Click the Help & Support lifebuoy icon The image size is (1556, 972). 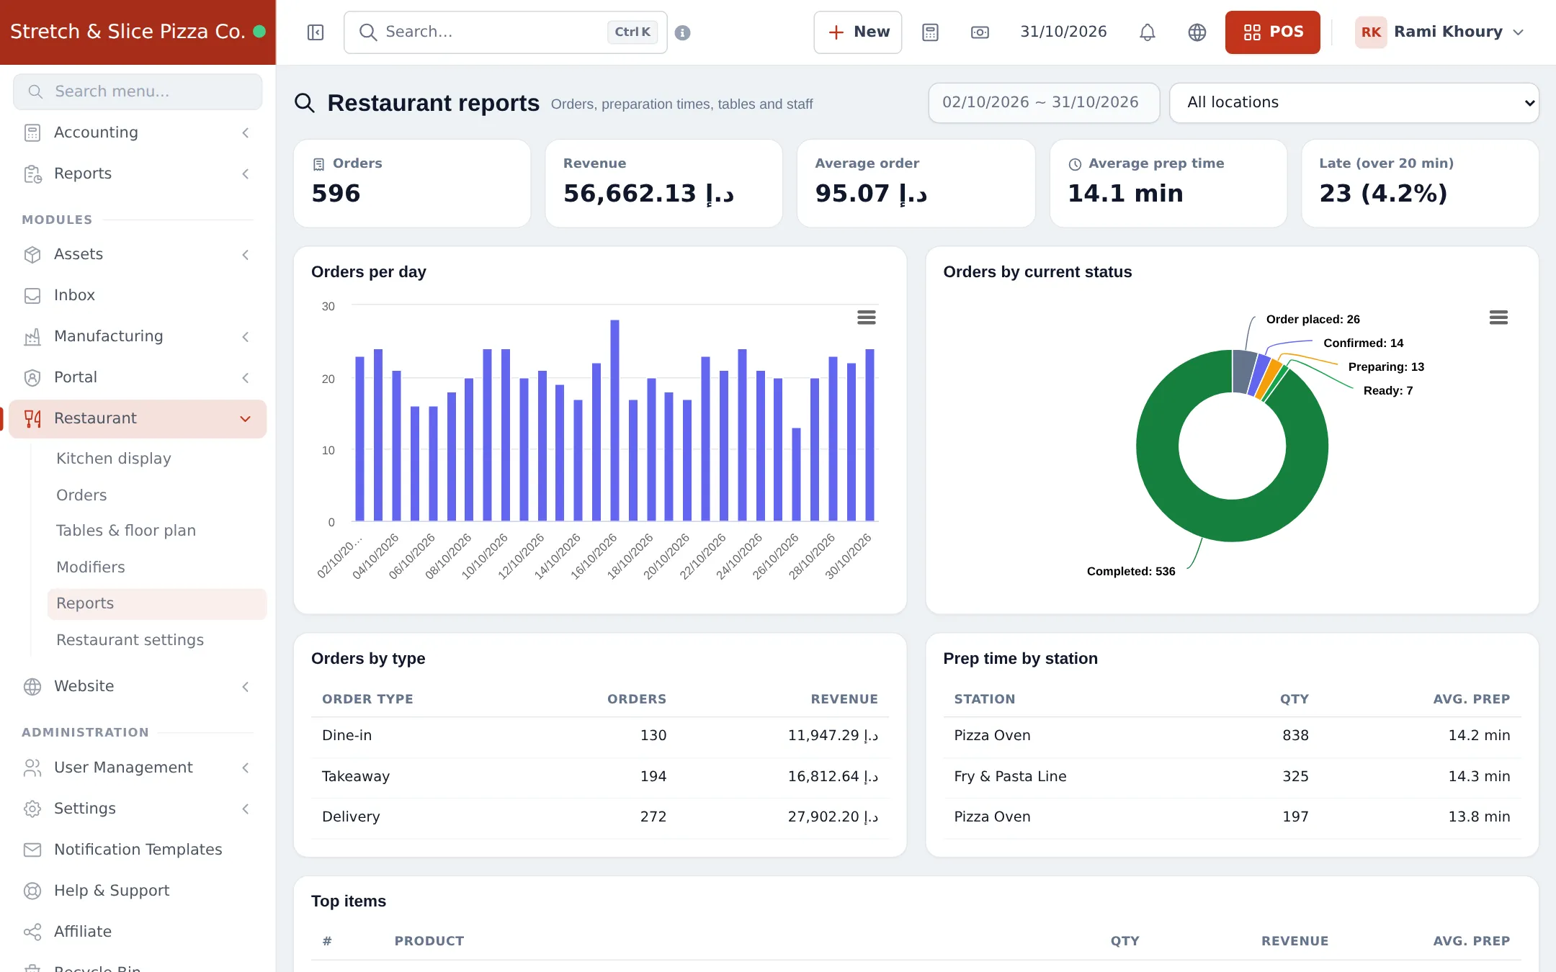tap(32, 891)
